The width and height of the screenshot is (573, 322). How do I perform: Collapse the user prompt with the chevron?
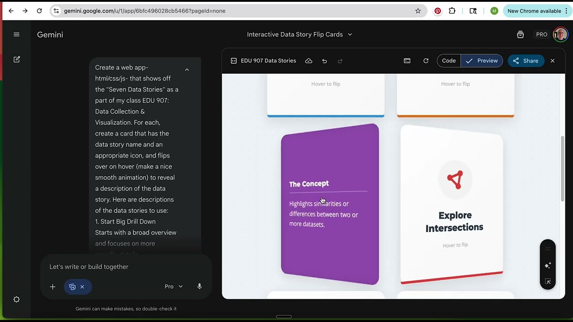[x=187, y=70]
